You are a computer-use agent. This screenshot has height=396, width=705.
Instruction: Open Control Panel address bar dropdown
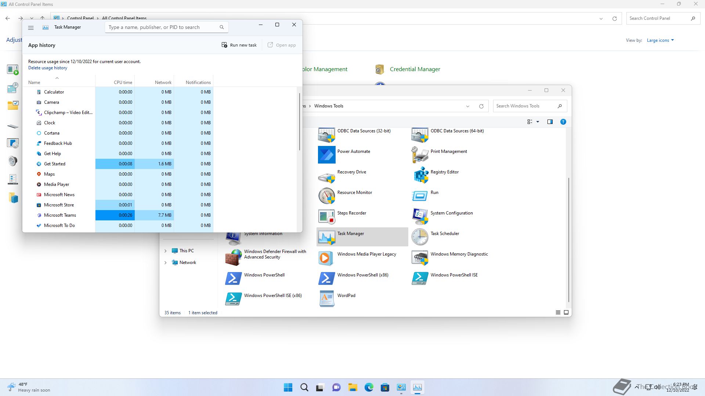(x=601, y=19)
